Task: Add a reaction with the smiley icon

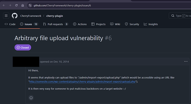Action: 31,98
